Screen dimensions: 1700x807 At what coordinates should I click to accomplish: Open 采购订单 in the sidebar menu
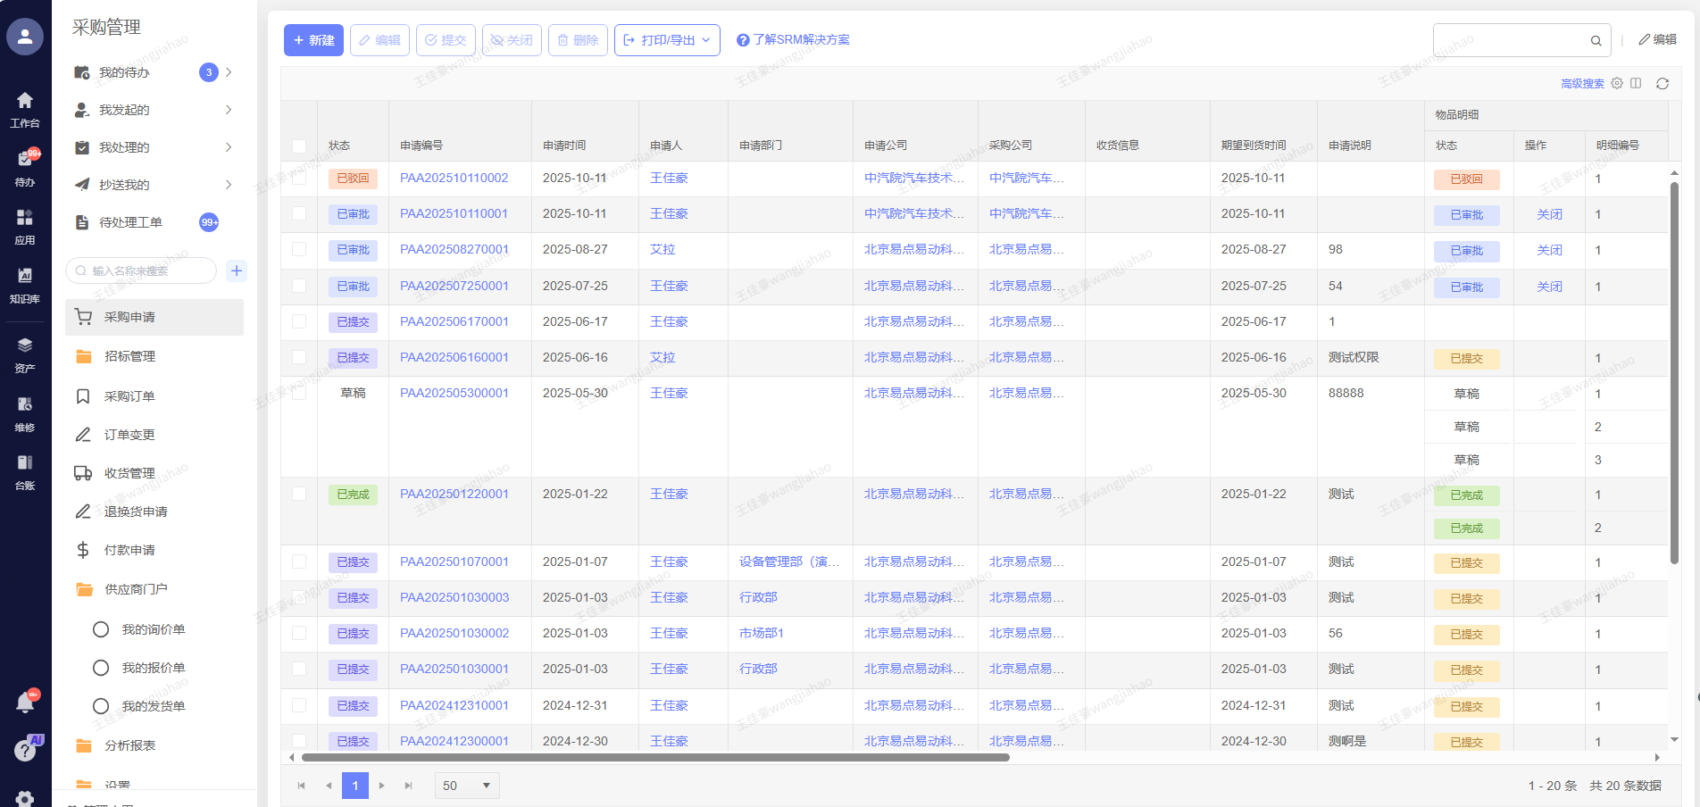tap(129, 396)
